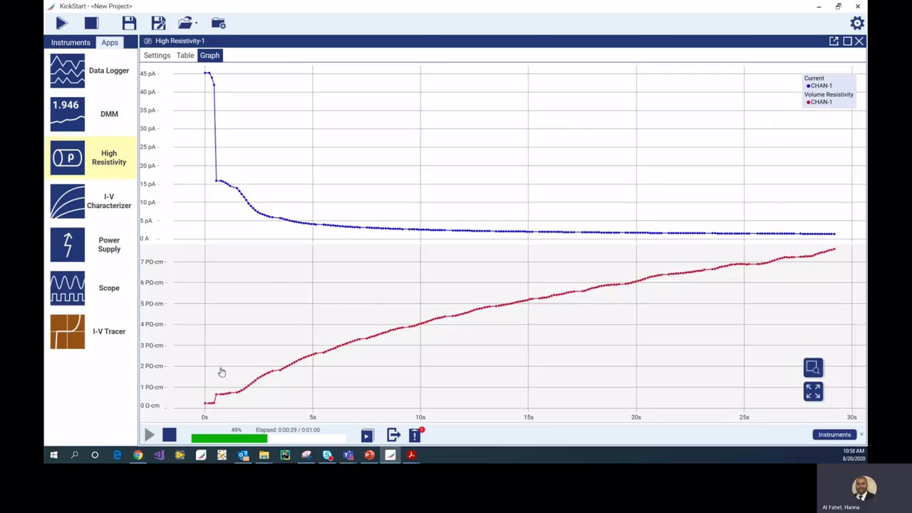Open KickStart settings via the gear icon
Screen dimensions: 912x513
[x=857, y=23]
